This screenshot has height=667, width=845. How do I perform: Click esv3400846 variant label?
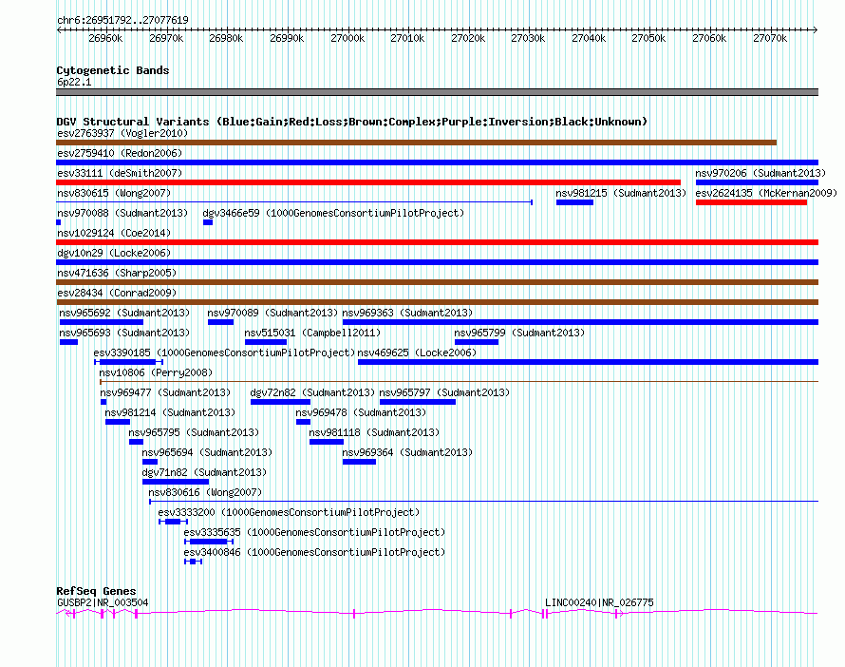[314, 552]
